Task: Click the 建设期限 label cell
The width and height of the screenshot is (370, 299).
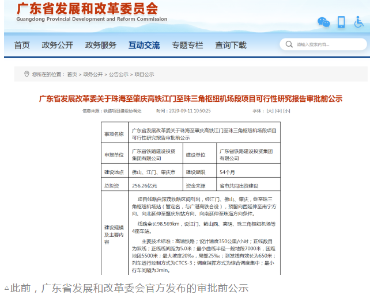Action: [199, 170]
